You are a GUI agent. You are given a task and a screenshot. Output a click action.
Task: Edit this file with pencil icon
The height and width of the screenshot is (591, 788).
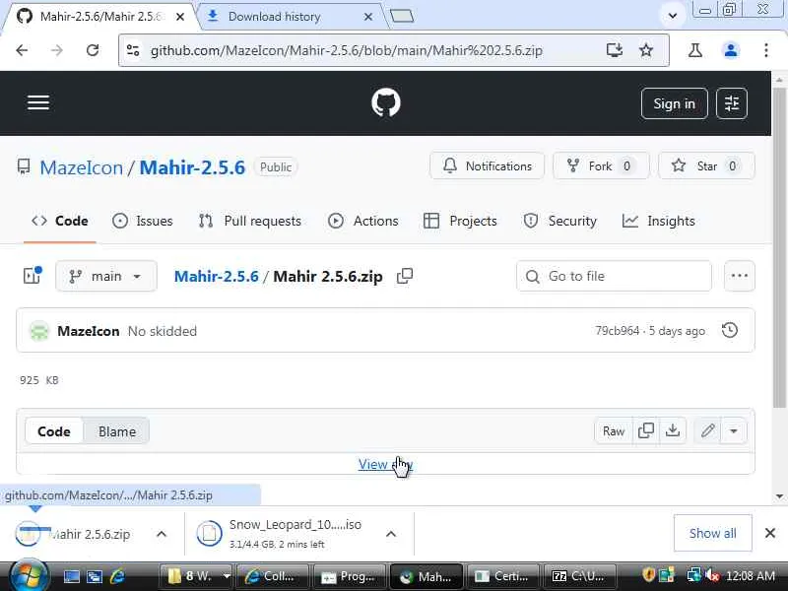[707, 430]
